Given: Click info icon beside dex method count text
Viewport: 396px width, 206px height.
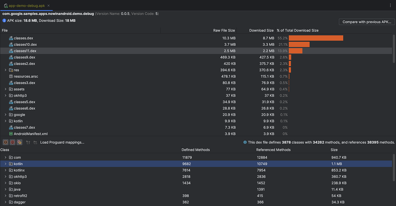Looking at the screenshot, I should pyautogui.click(x=245, y=142).
